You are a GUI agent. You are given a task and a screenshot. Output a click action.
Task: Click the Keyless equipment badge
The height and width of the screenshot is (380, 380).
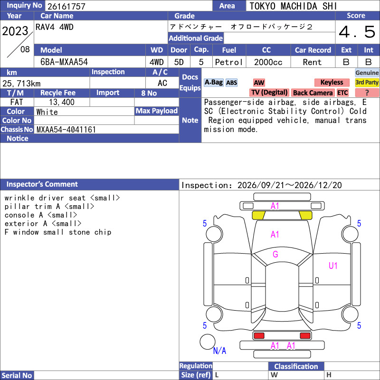(x=332, y=83)
